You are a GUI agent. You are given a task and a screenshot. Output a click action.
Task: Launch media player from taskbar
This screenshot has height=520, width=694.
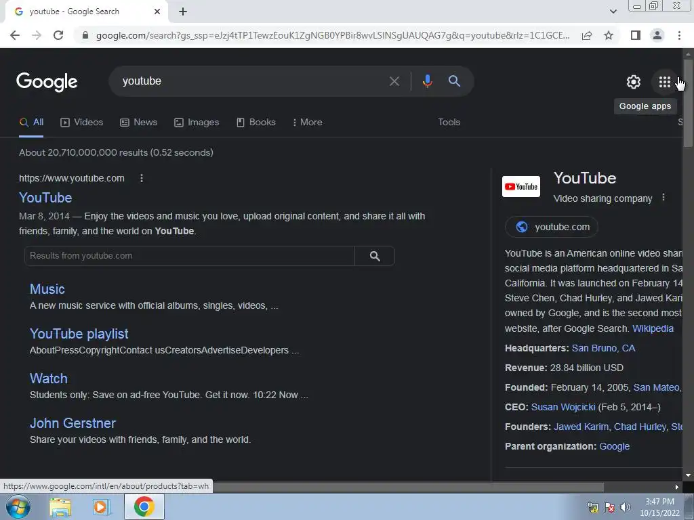[x=101, y=507]
